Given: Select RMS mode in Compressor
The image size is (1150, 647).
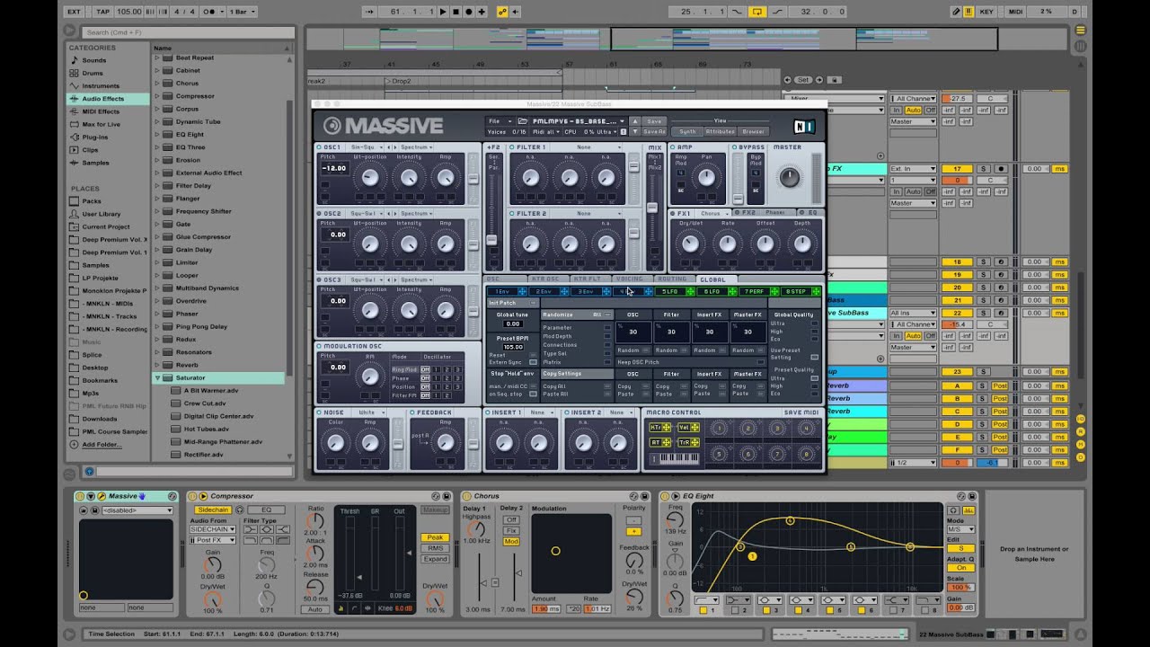Looking at the screenshot, I should (x=435, y=548).
